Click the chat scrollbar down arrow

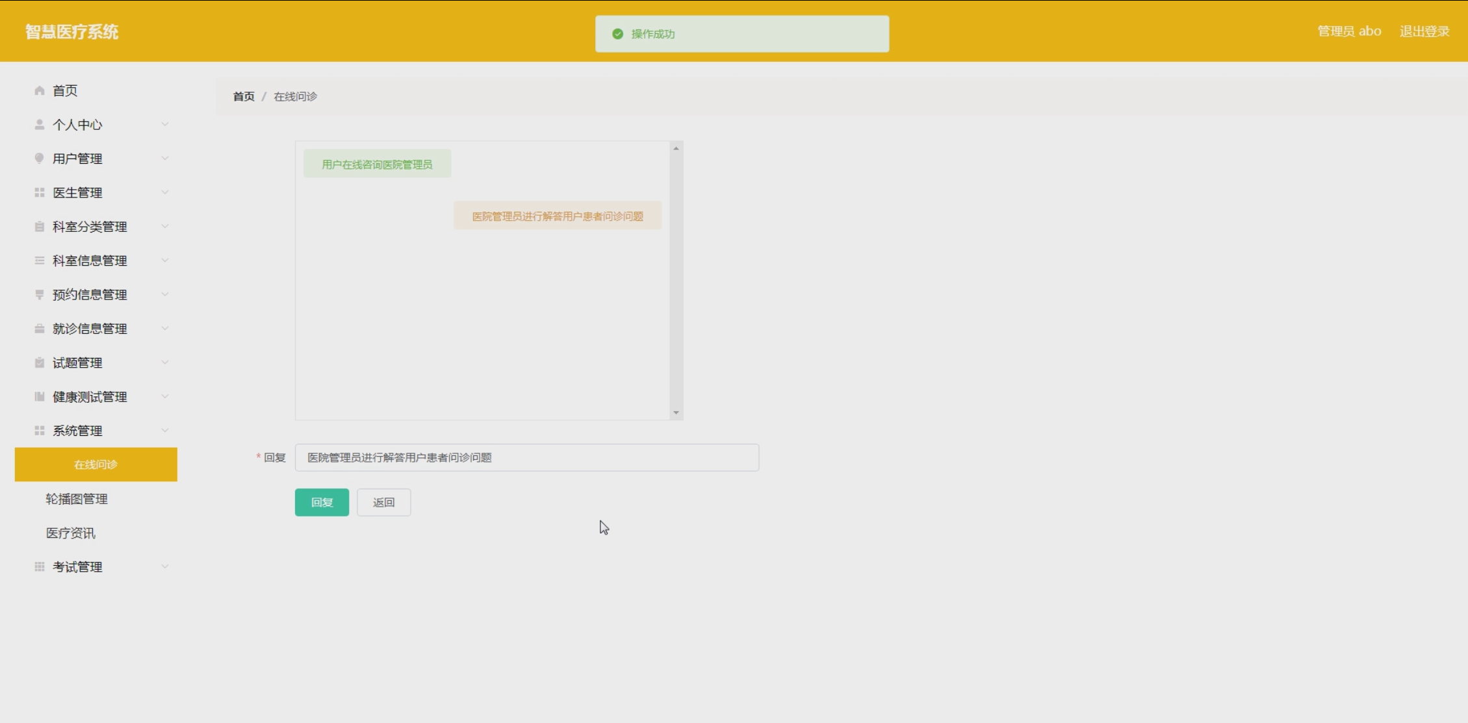pyautogui.click(x=676, y=412)
